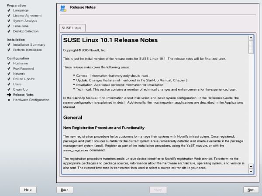Click the Preparation section heading
The height and width of the screenshot is (196, 262).
(16, 5)
